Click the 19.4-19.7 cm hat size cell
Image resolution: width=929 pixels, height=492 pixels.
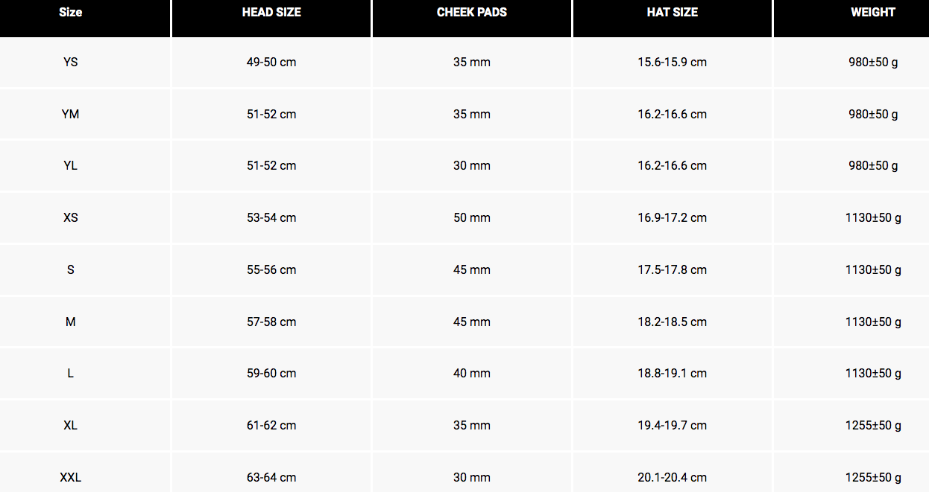coord(673,426)
